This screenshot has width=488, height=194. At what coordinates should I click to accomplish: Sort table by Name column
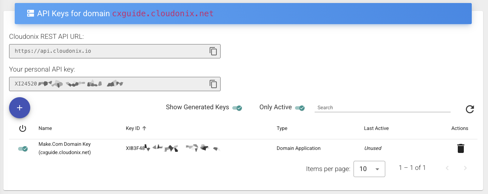tap(45, 128)
